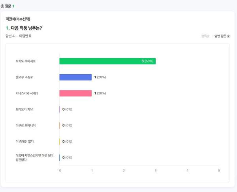Select the 토미오카 기유 answer label
Image resolution: width=237 pixels, height=192 pixels.
click(25, 109)
